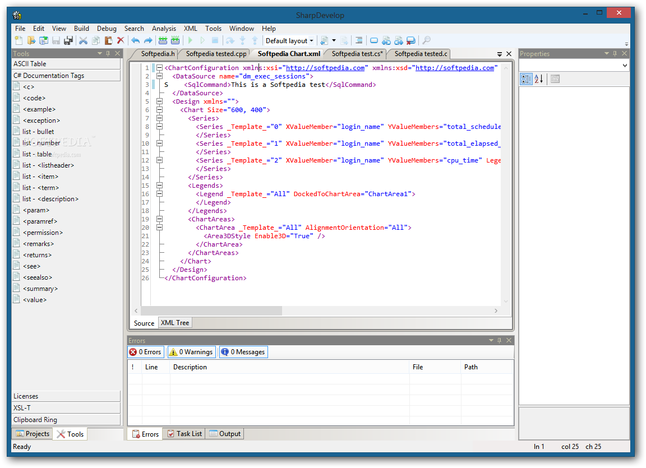Open the Properties panel options arrow

(606, 53)
